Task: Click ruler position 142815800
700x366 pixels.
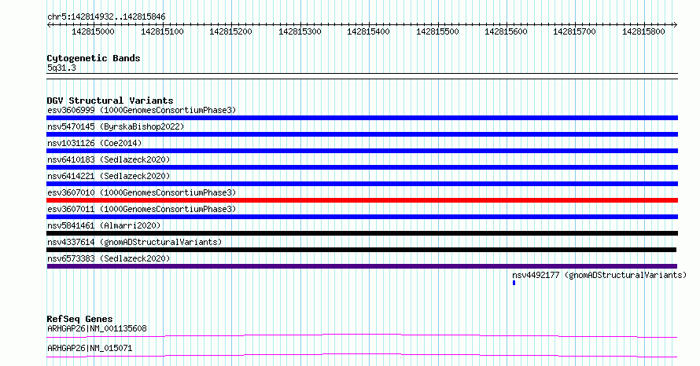Action: click(x=643, y=31)
